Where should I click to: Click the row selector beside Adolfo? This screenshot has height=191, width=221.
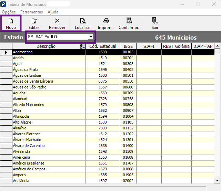point(6,58)
